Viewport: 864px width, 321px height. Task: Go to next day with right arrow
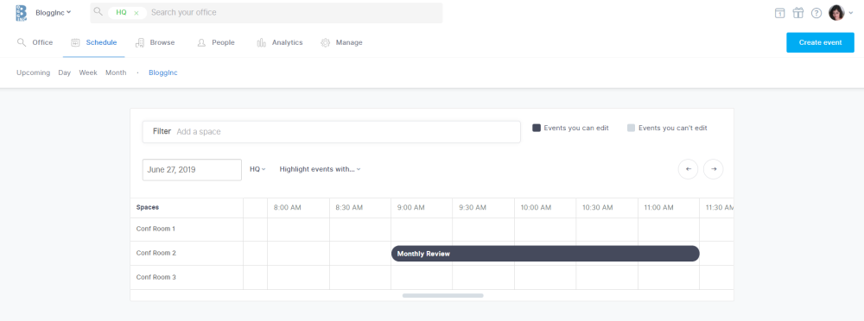[714, 169]
